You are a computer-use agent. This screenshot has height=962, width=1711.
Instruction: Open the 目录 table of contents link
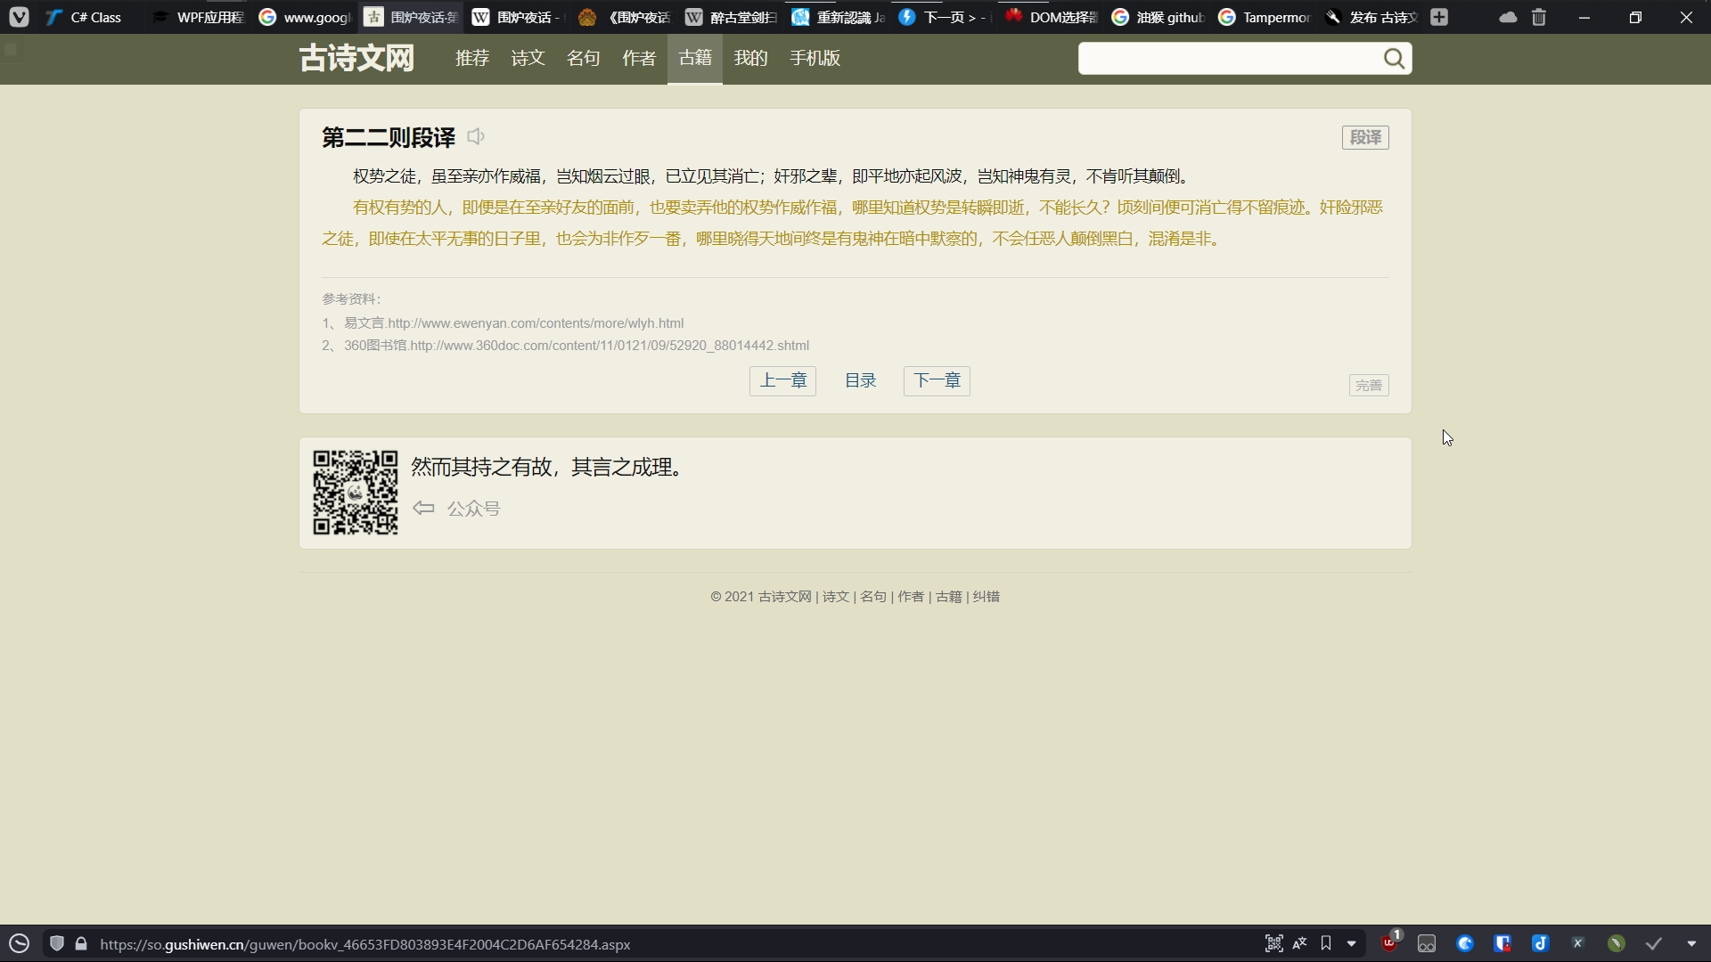pyautogui.click(x=860, y=380)
